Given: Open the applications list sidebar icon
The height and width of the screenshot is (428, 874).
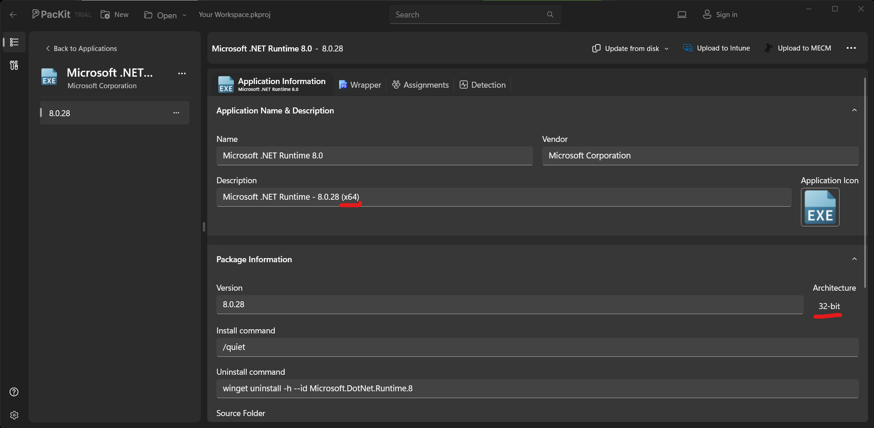Looking at the screenshot, I should [x=14, y=42].
